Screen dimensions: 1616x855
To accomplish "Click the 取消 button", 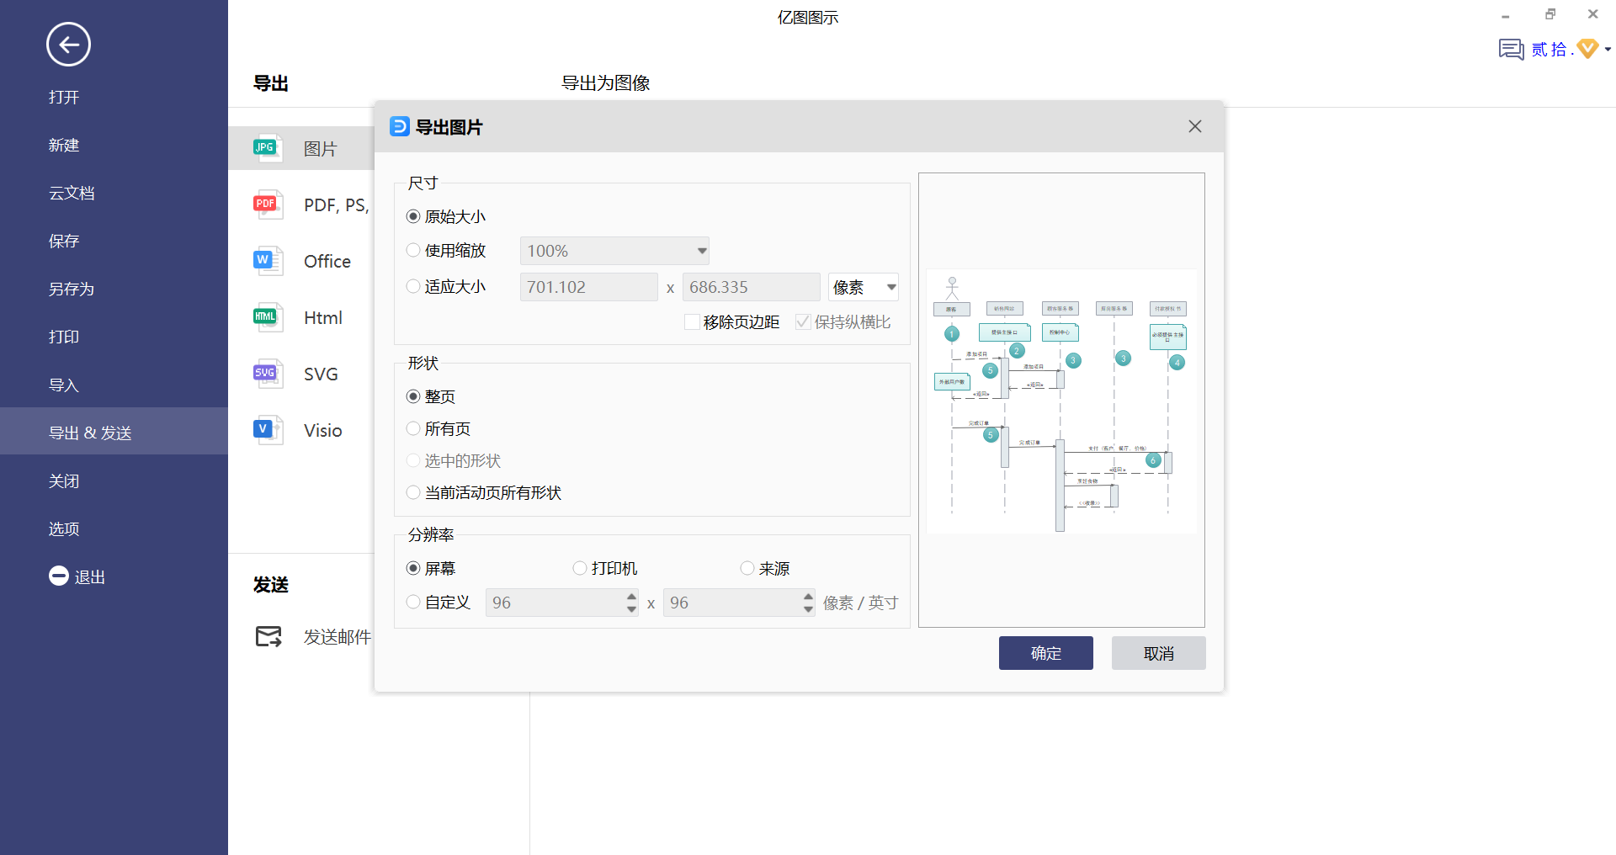I will [1158, 653].
